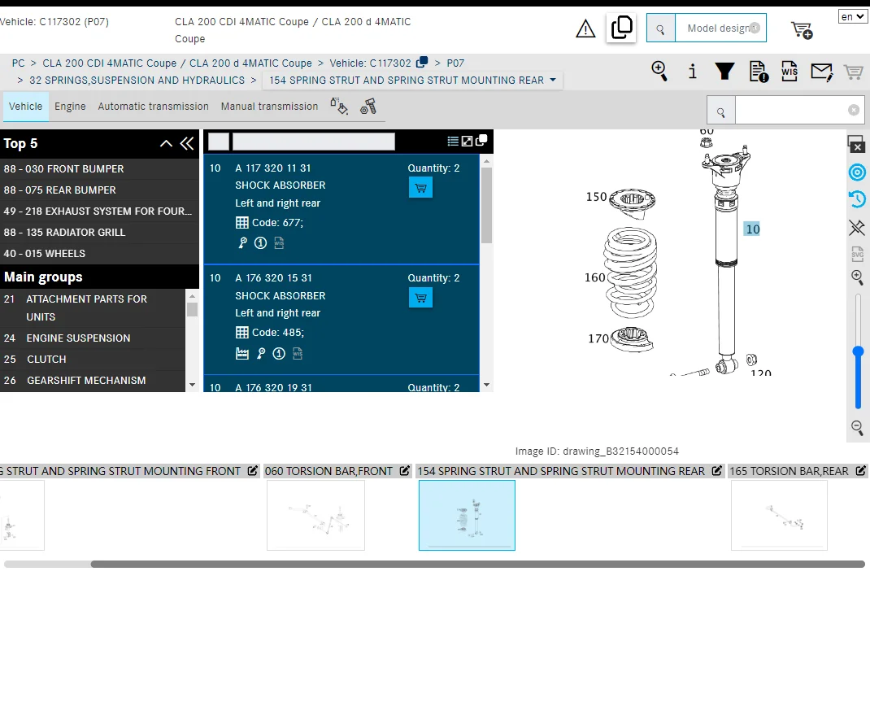Open the en language dropdown

[x=851, y=16]
